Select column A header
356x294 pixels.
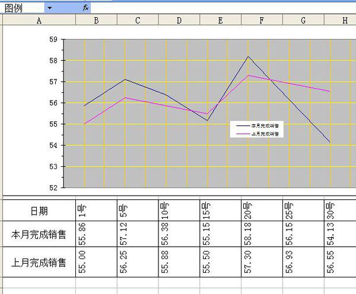click(x=39, y=21)
